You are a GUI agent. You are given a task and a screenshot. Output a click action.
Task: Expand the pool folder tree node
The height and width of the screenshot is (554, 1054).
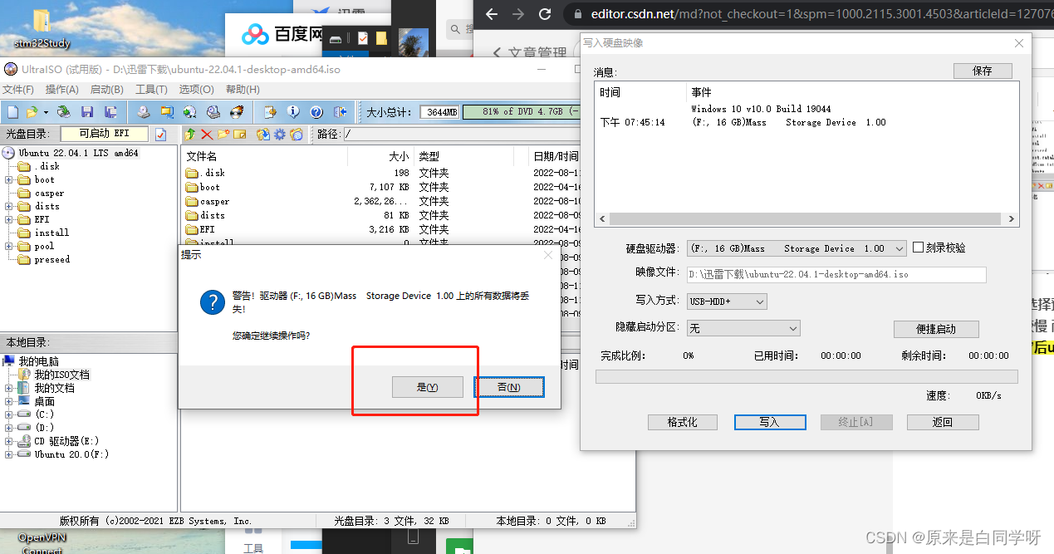9,246
